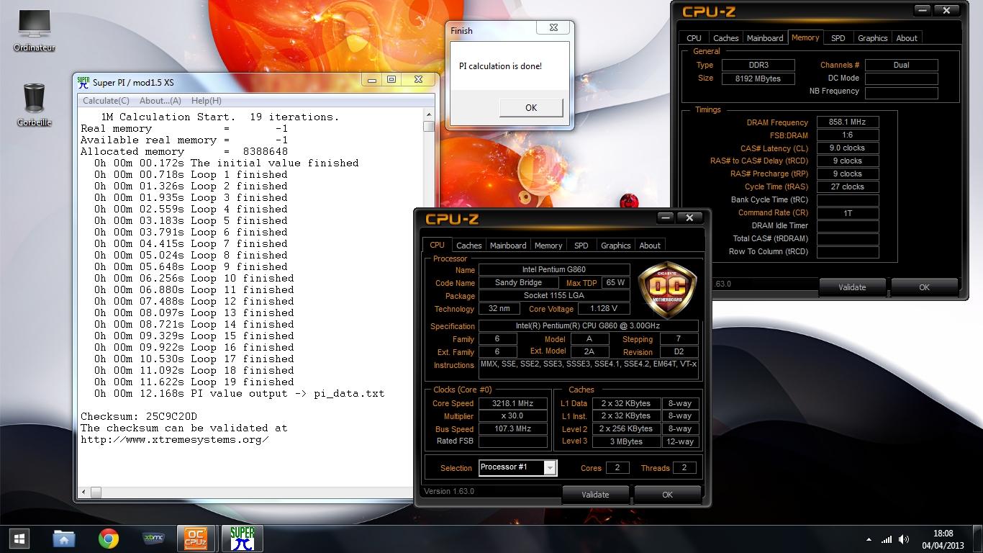This screenshot has height=553, width=983.
Task: Open Mainboard tab in Memory CPU-Z window
Action: click(x=765, y=38)
